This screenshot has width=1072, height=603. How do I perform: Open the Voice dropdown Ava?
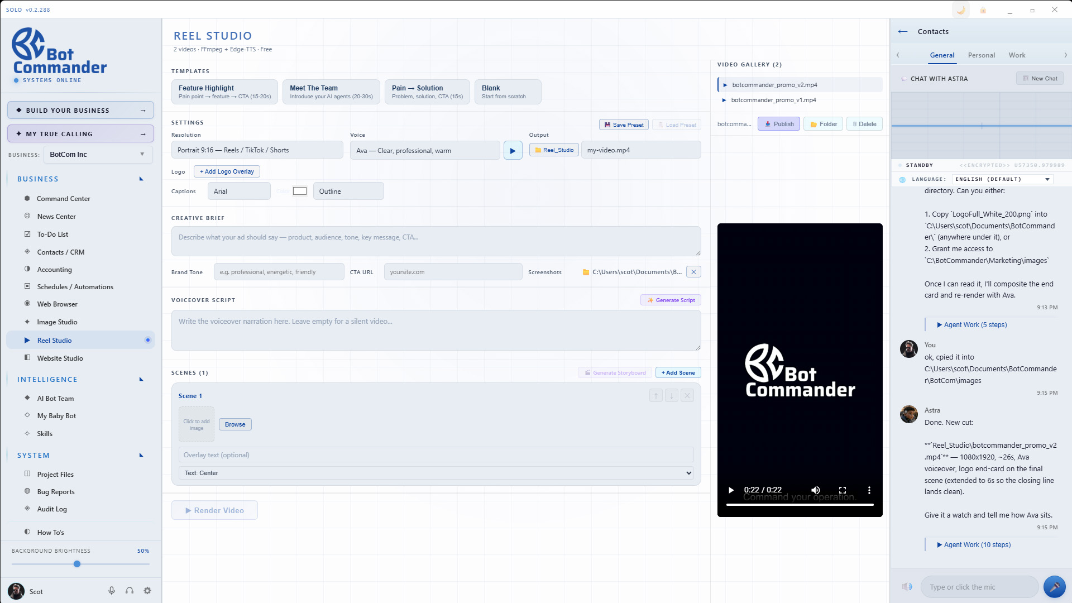tap(425, 151)
